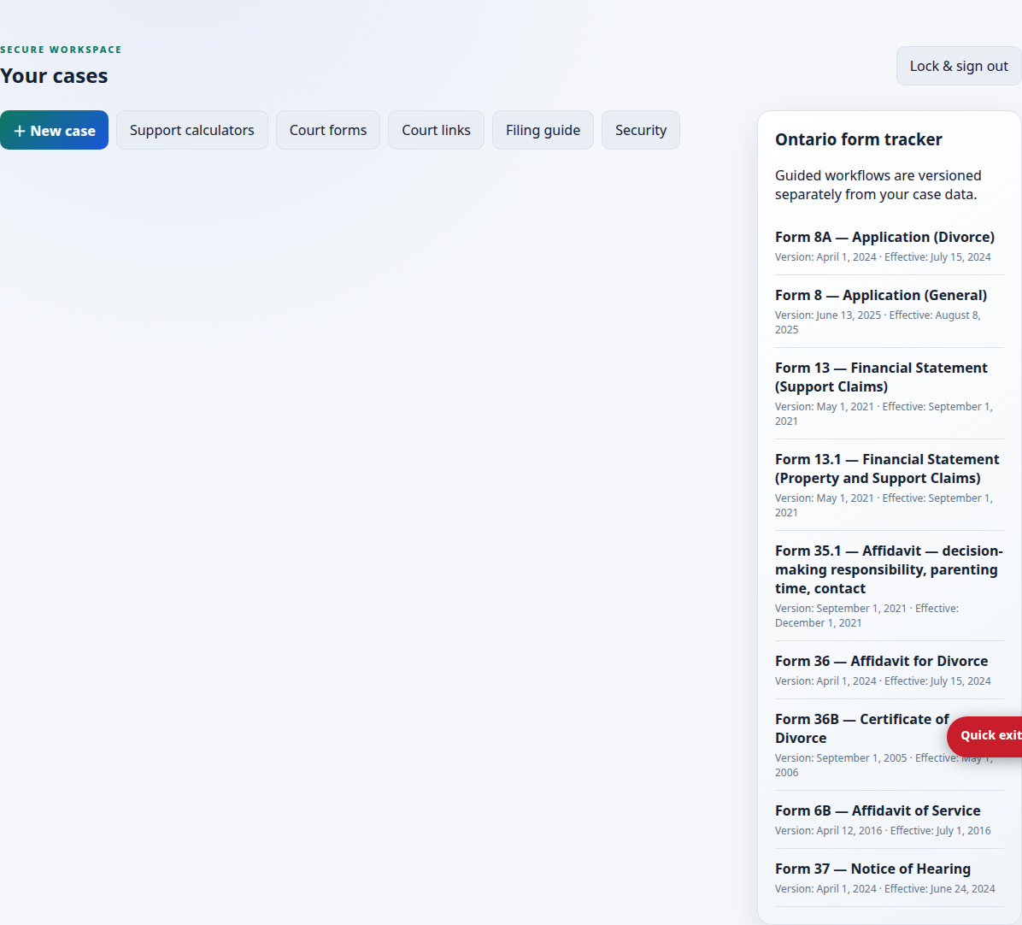
Task: Select Form 8 — Application (General)
Action: 880,295
